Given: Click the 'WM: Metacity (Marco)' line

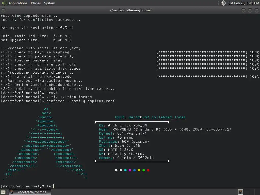Looking at the screenshot, I should 122,154.
